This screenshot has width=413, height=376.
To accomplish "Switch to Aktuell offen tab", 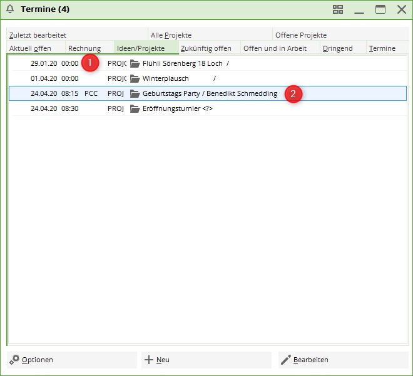I will [30, 48].
